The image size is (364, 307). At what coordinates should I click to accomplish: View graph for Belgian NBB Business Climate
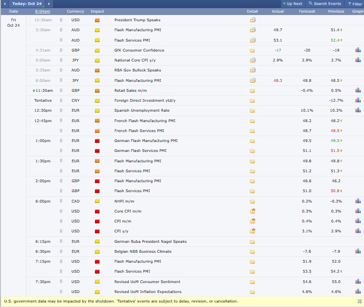click(358, 251)
